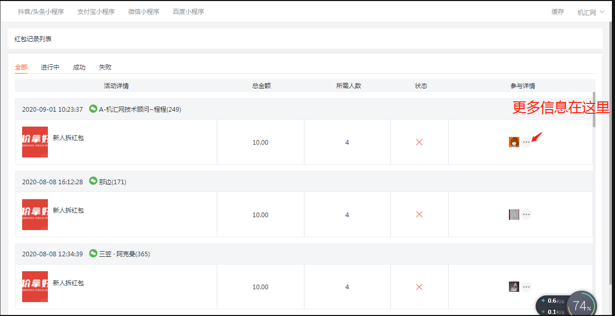Click timestamp 2020-08-08 12:34:39

(52, 254)
